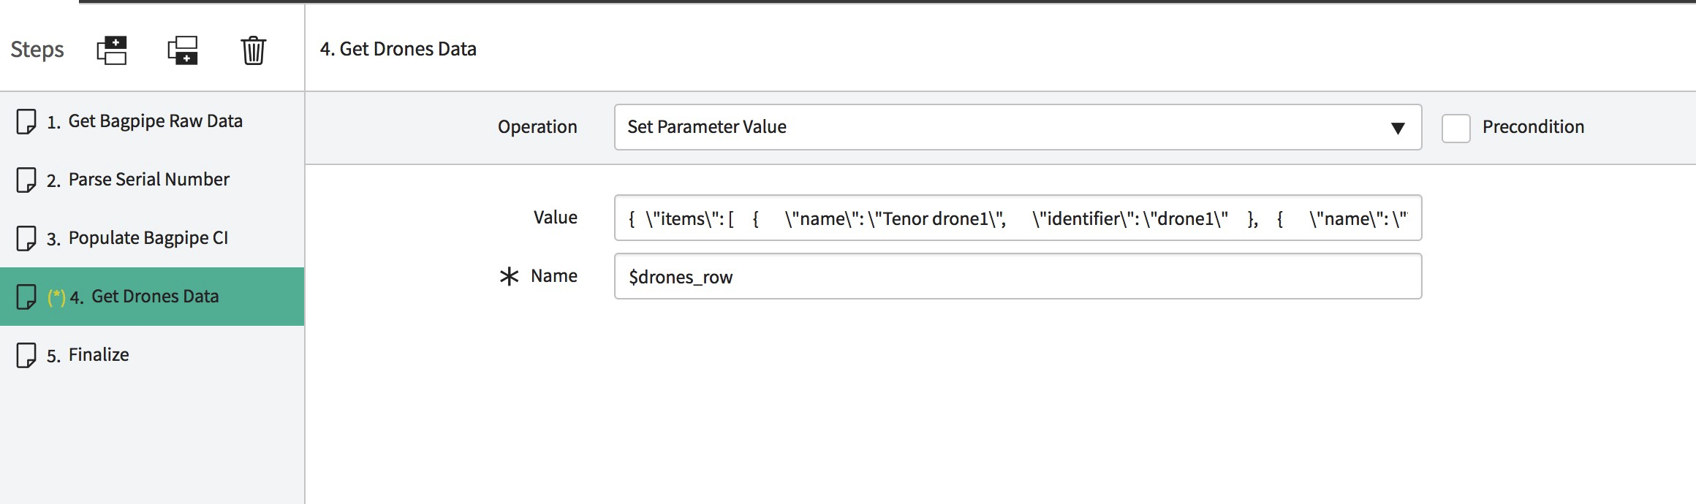Delete the step with the trash icon
The width and height of the screenshot is (1696, 504).
point(254,50)
